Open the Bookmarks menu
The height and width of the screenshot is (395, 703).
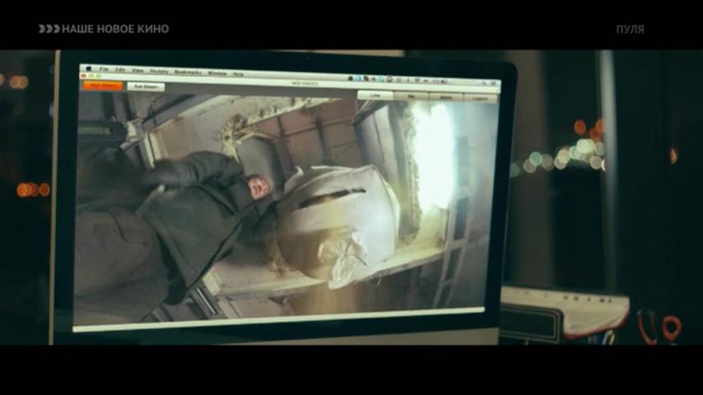(x=188, y=72)
